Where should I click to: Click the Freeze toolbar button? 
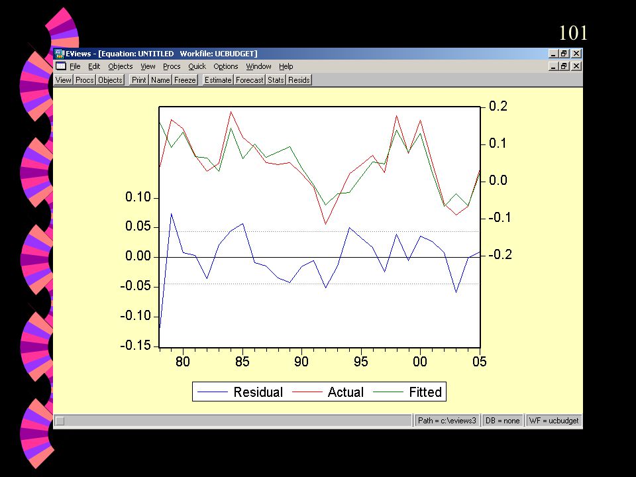tap(185, 80)
